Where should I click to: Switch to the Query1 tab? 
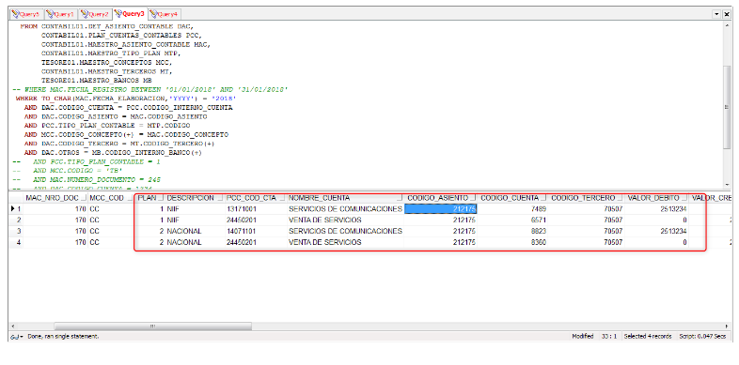coord(60,14)
